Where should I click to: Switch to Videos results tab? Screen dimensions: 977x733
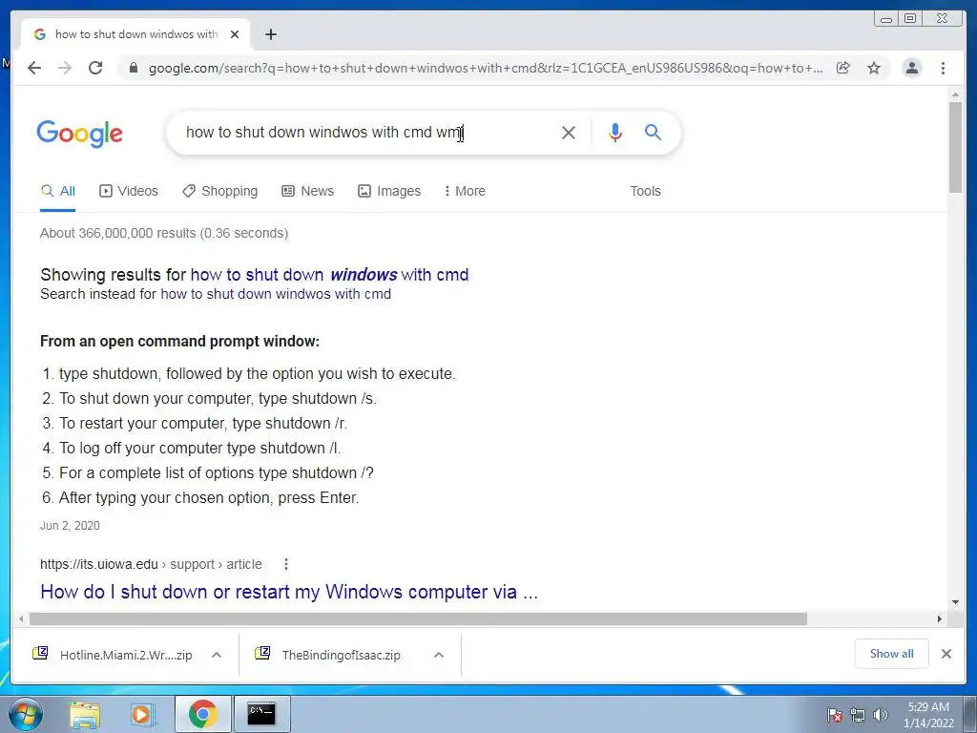click(129, 191)
